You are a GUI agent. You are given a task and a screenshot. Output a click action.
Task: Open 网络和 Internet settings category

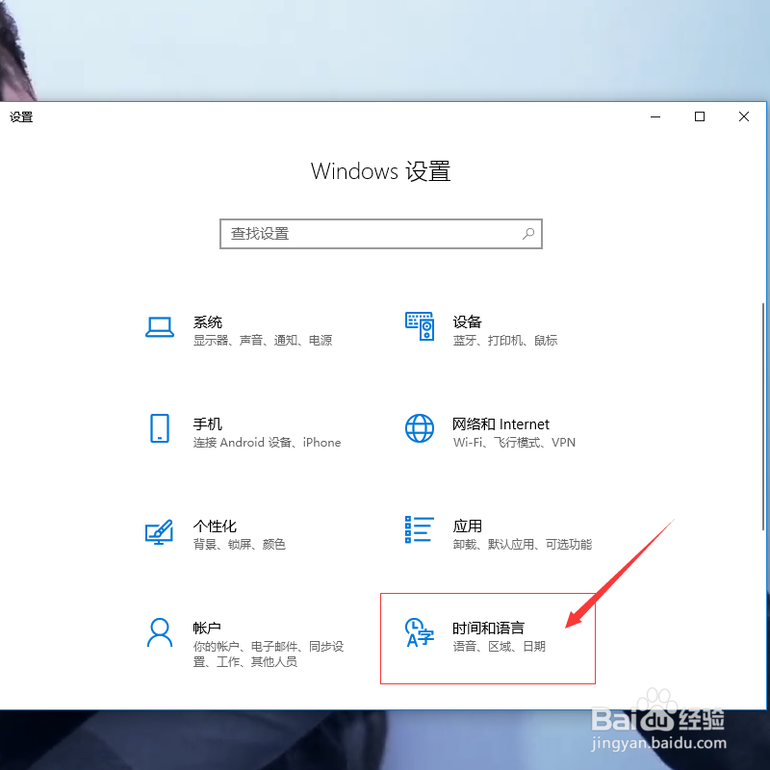(x=500, y=423)
